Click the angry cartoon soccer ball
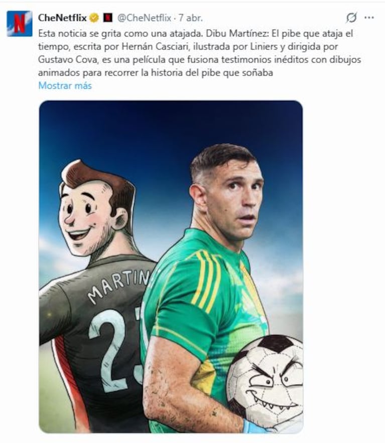The width and height of the screenshot is (385, 443). click(265, 379)
